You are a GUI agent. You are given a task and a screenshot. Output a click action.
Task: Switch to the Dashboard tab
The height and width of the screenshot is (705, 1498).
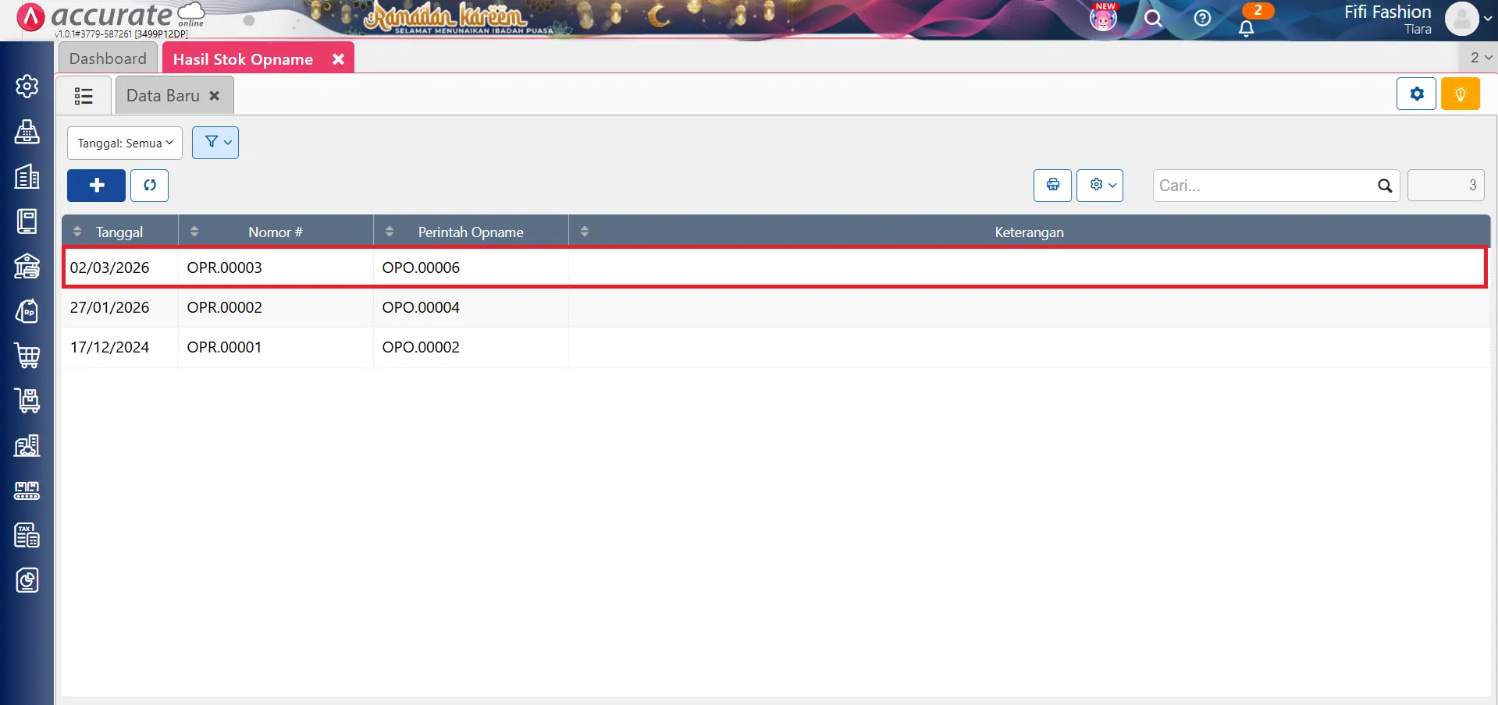coord(108,58)
